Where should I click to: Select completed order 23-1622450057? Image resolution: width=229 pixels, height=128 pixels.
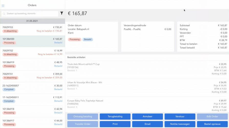point(32,87)
